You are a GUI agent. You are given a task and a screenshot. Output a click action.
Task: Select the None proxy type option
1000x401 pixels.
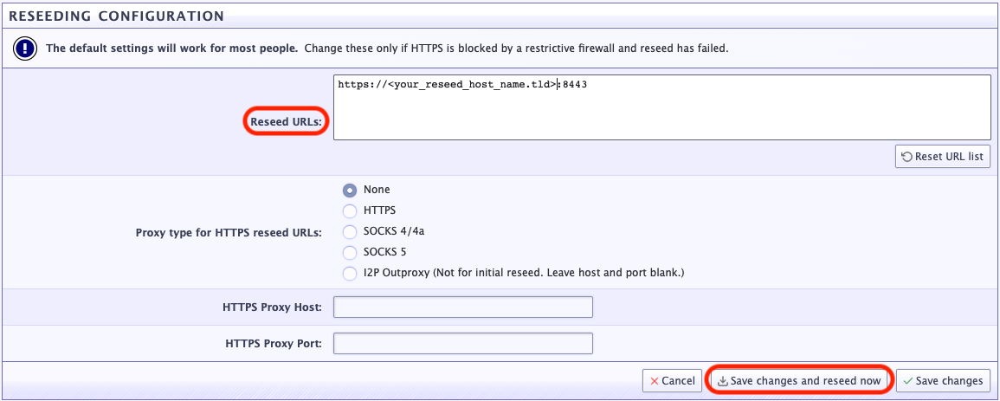click(350, 190)
